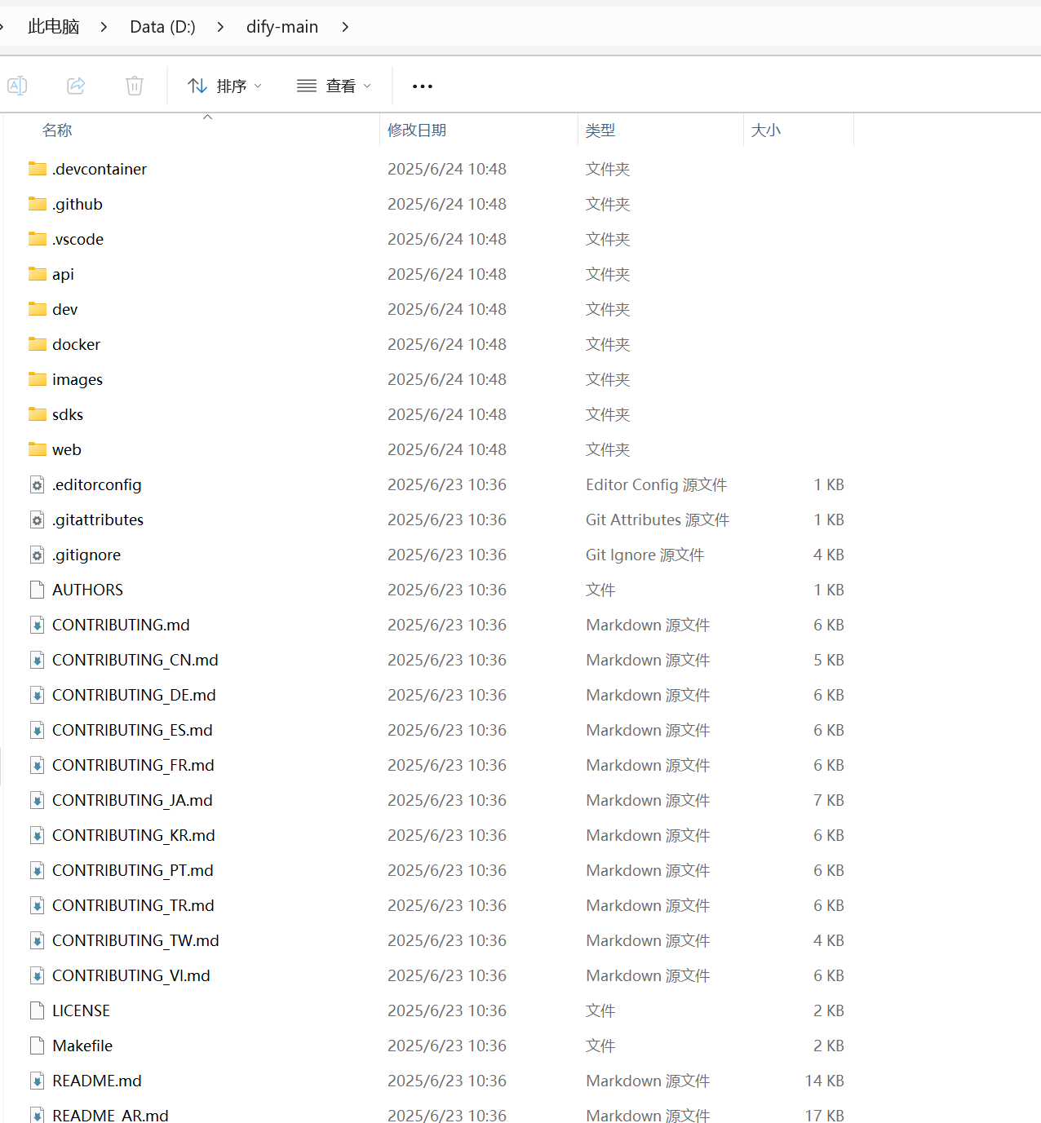The height and width of the screenshot is (1123, 1041).
Task: Select the LICENSE file icon
Action: pyautogui.click(x=37, y=1010)
